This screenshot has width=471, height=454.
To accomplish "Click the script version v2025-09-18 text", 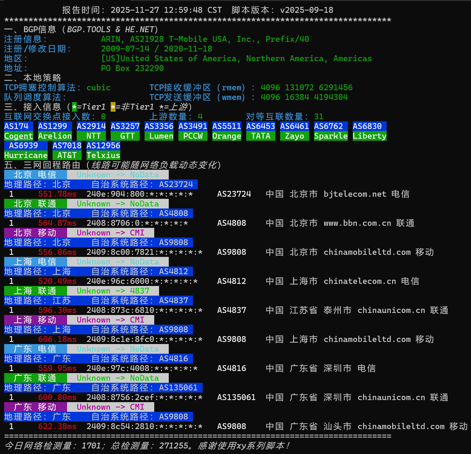I will tap(306, 10).
